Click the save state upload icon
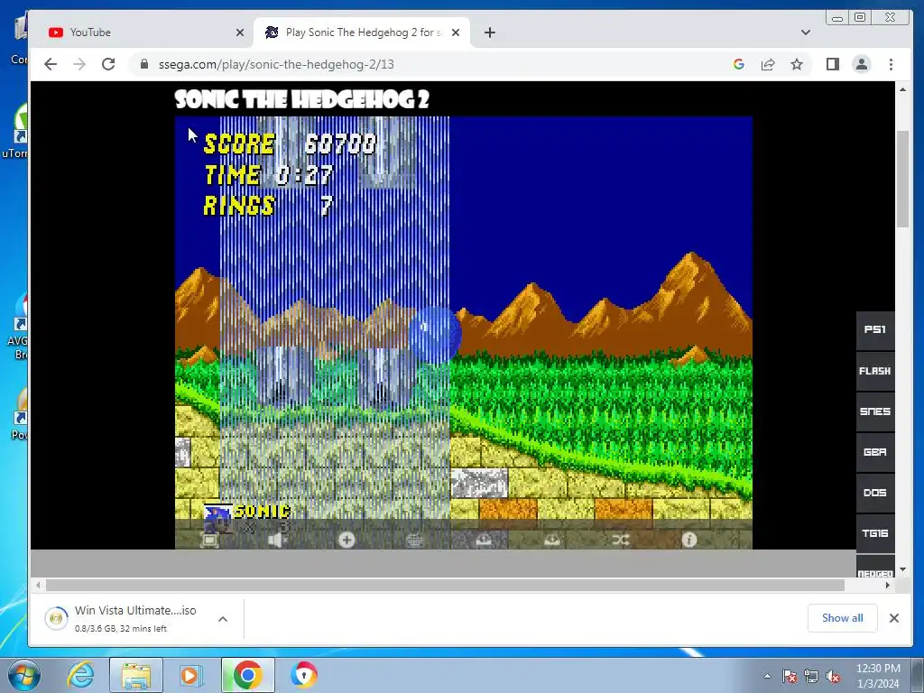Image resolution: width=924 pixels, height=693 pixels. (x=484, y=540)
